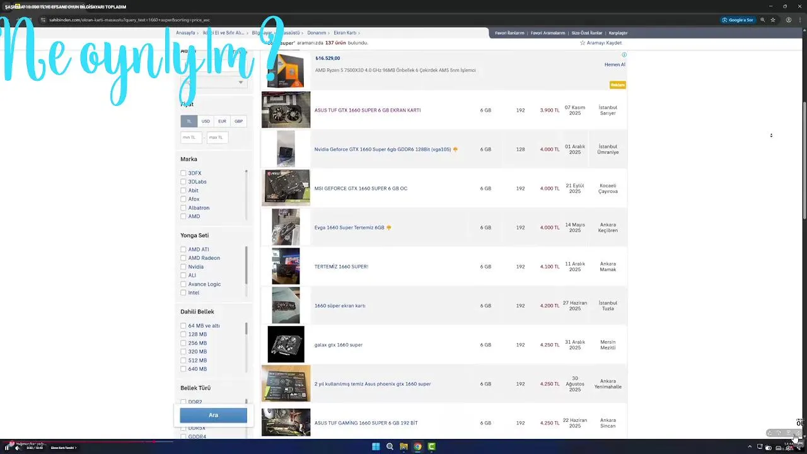The width and height of the screenshot is (807, 454).
Task: Open MSI GEFORCE GTX 1660 listing photo
Action: pyautogui.click(x=286, y=188)
